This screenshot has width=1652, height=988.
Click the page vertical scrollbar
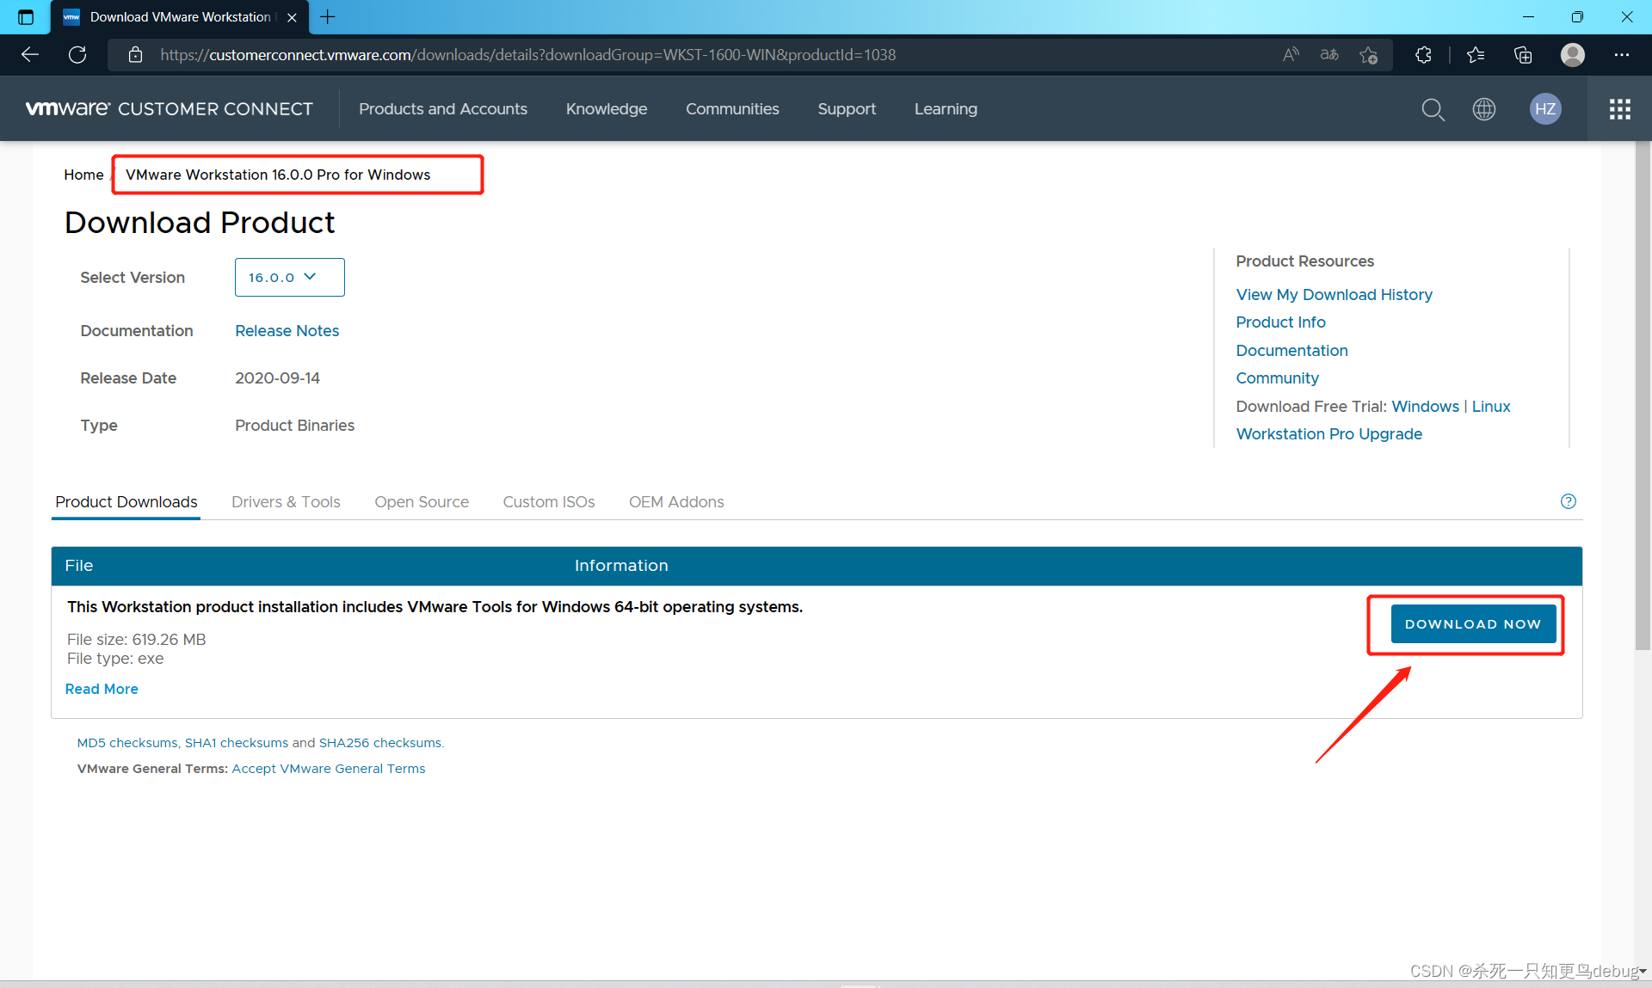(x=1643, y=396)
